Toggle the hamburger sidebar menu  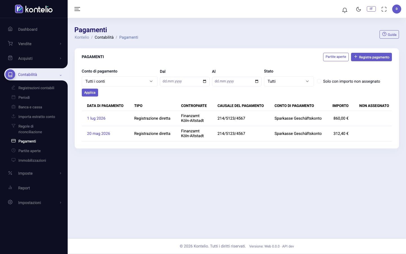pyautogui.click(x=77, y=9)
